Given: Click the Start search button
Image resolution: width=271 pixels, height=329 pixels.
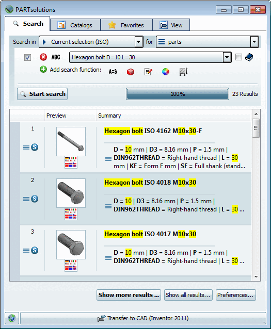Looking at the screenshot, I should click(42, 94).
